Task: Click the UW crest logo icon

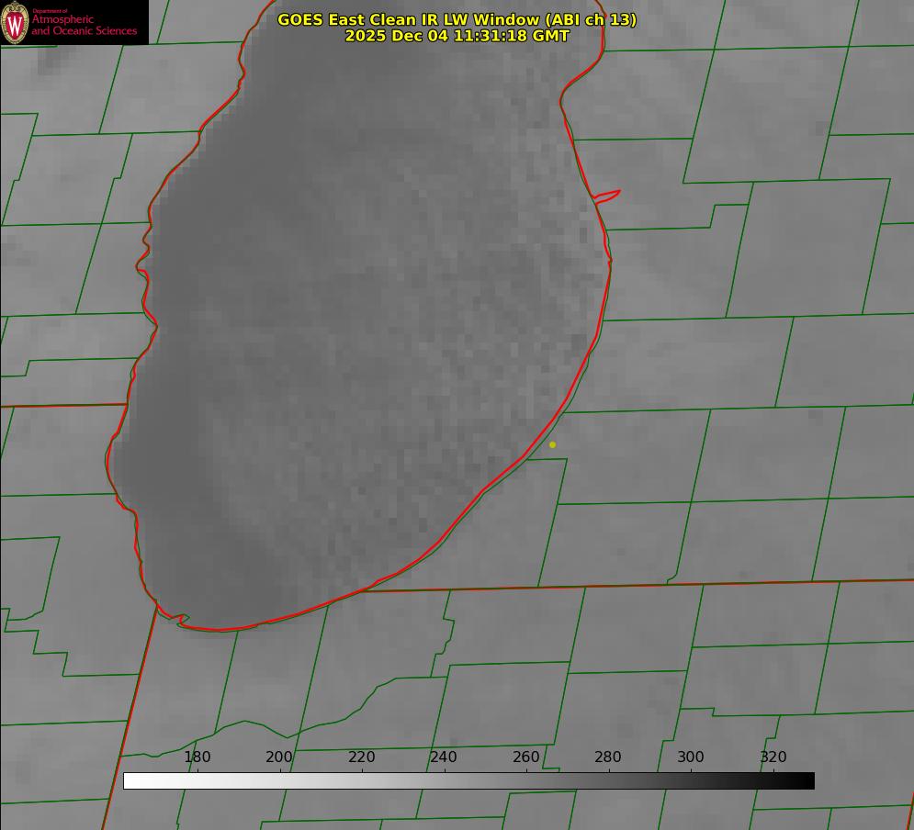Action: (15, 22)
